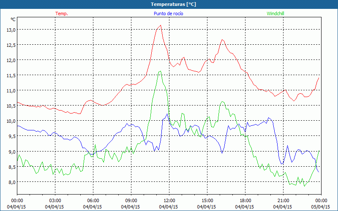Image resolution: width=338 pixels, height=211 pixels.
Task: Click the 11,5 y-axis value
Action: [11, 76]
